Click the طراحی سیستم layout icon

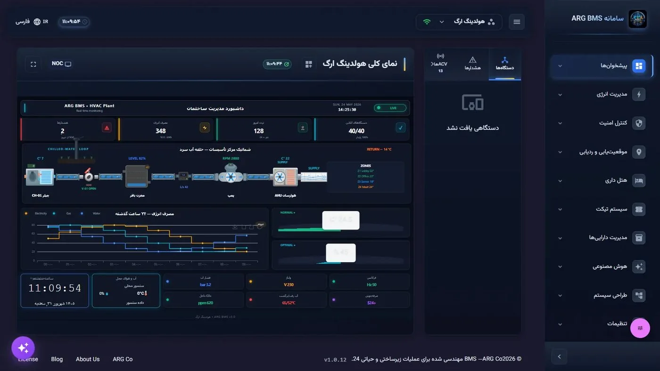[x=639, y=295]
